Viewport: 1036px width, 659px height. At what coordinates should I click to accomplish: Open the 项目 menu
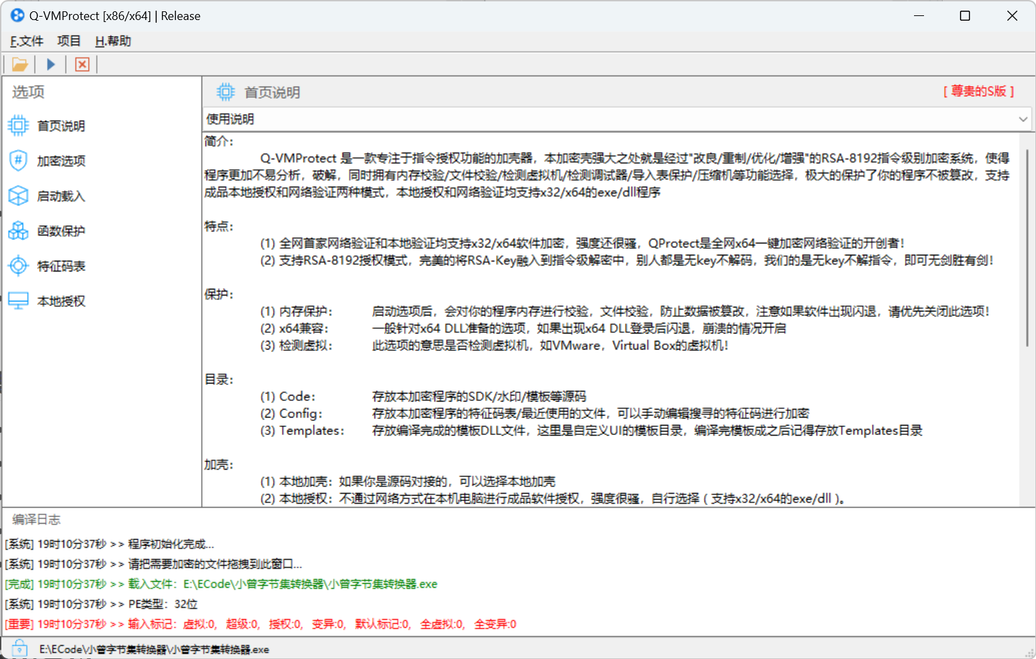pos(69,41)
